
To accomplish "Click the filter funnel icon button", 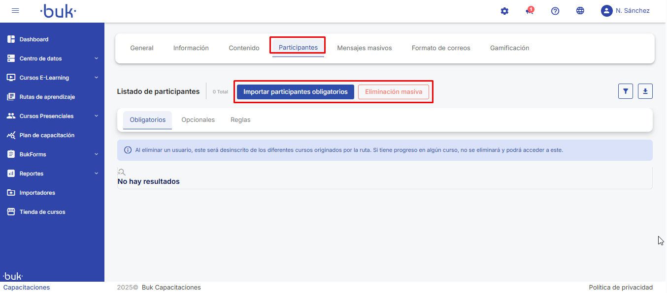I will tap(626, 91).
